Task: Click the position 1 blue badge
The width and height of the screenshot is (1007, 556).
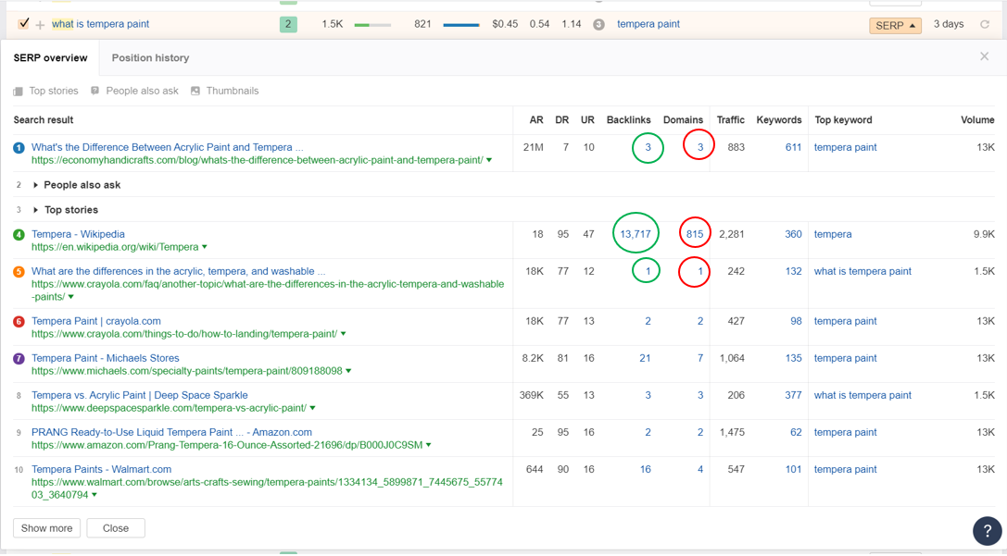Action: [x=19, y=147]
